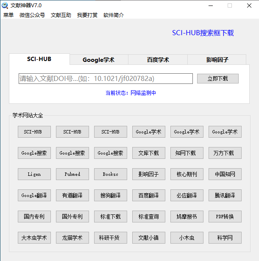Click the SCI-HUB搜索框下载 heading text

203,33
